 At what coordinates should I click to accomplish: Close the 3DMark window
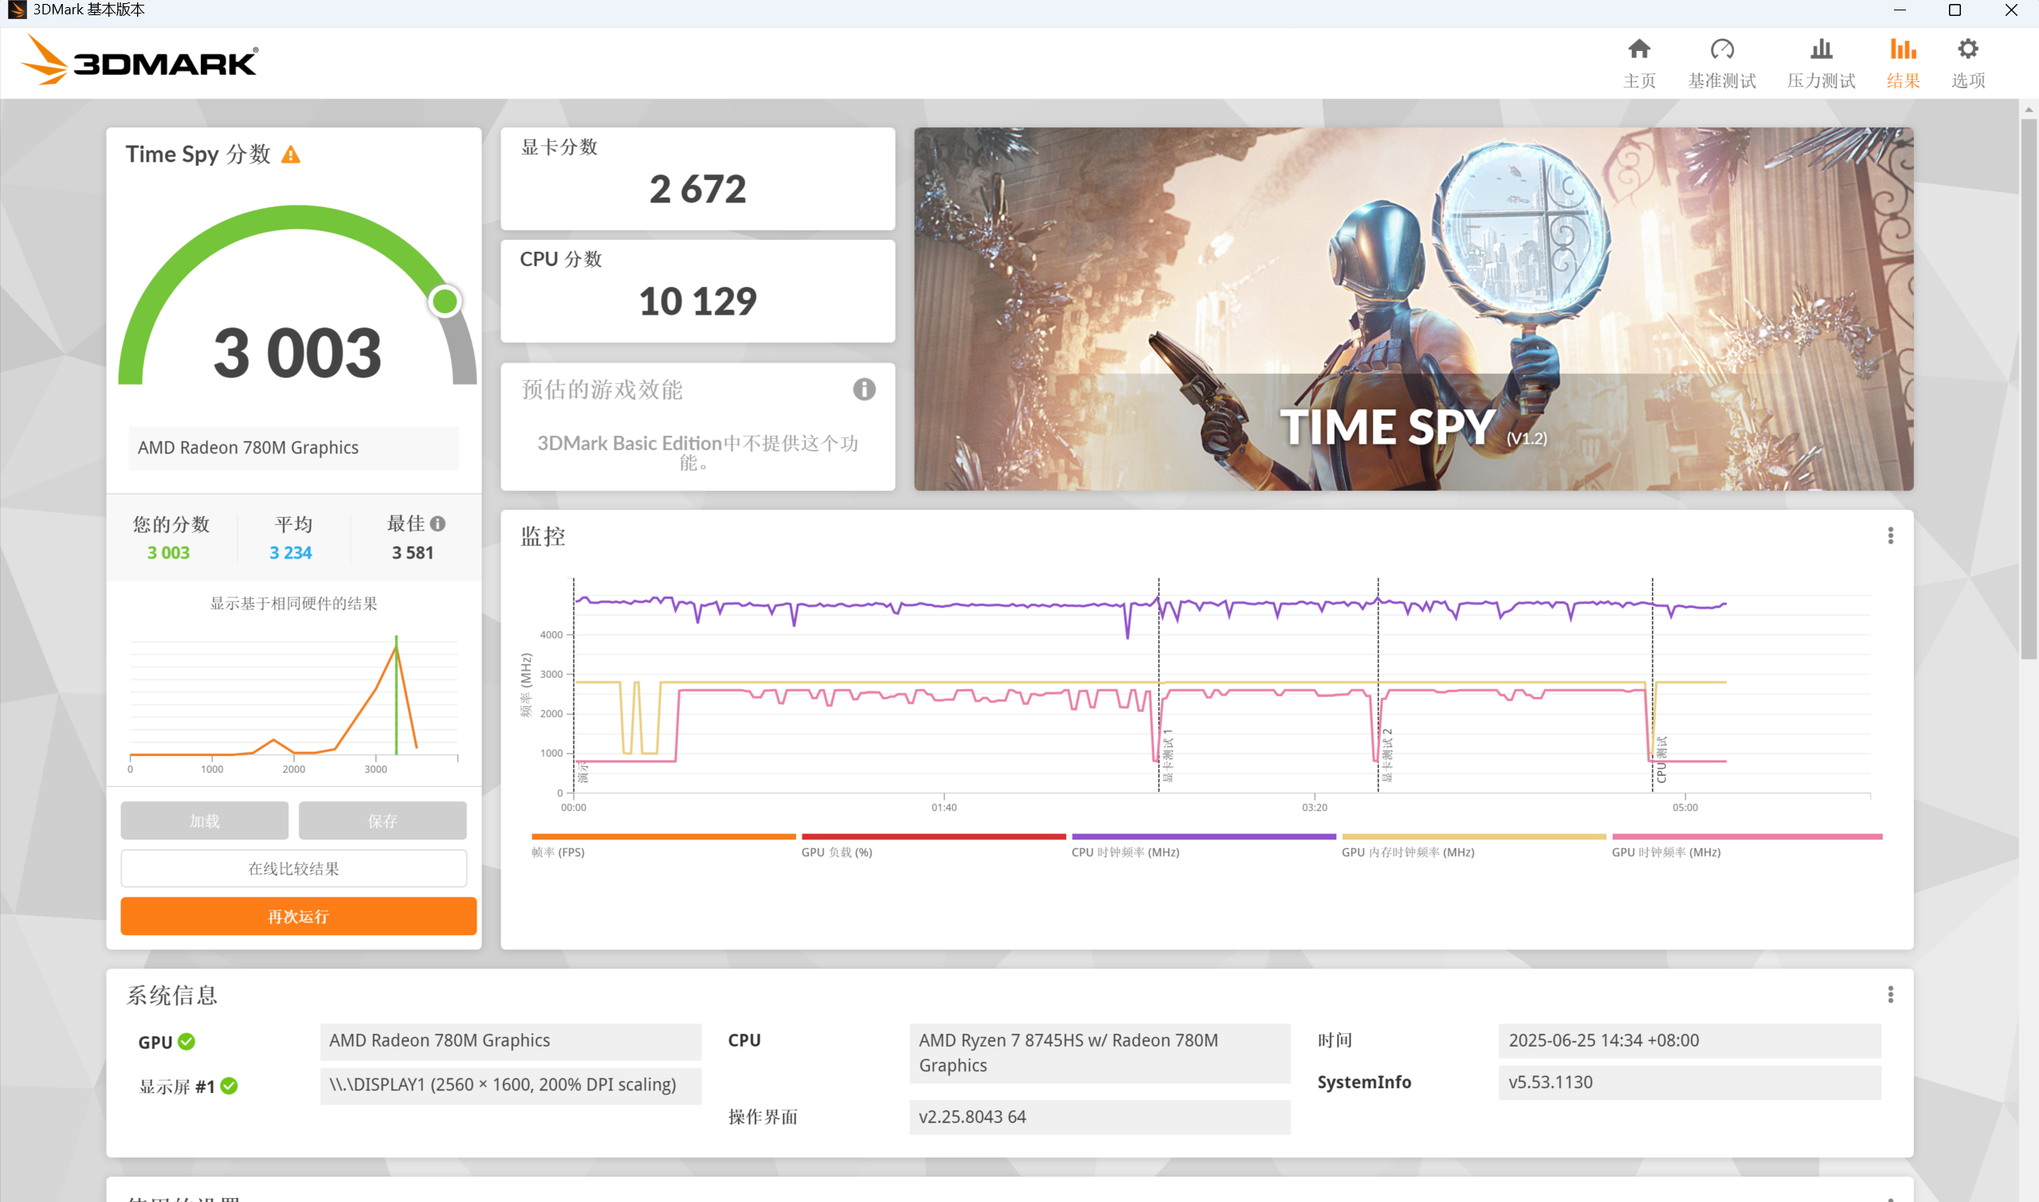pyautogui.click(x=2010, y=10)
